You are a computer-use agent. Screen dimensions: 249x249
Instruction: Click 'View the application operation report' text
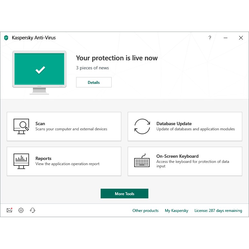point(67,164)
